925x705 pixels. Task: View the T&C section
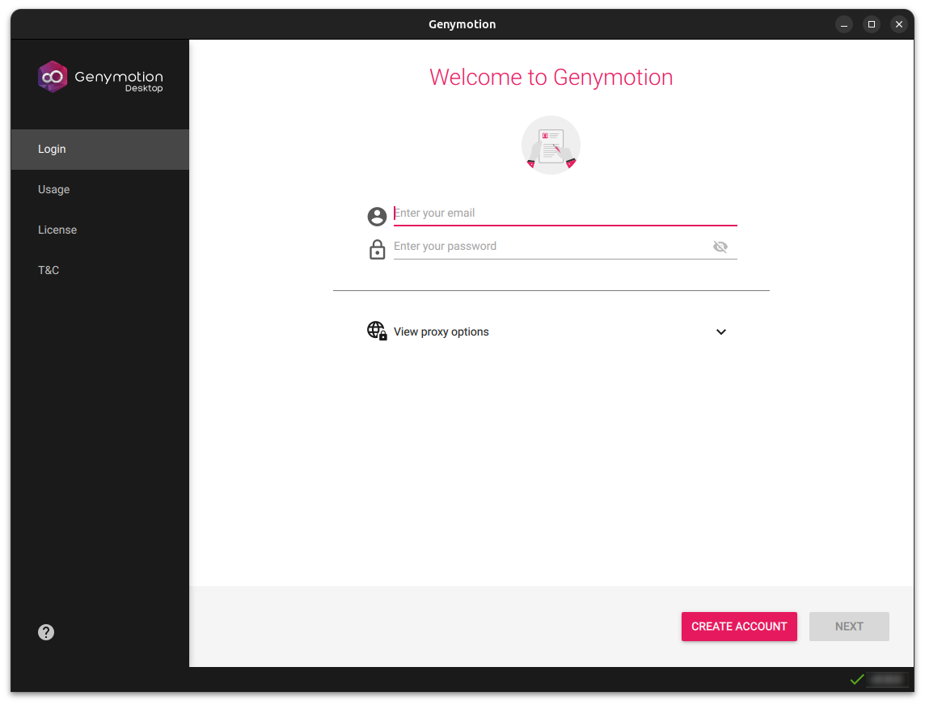49,270
